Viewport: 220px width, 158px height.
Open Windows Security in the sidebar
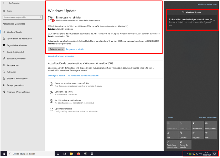[x=17, y=45]
